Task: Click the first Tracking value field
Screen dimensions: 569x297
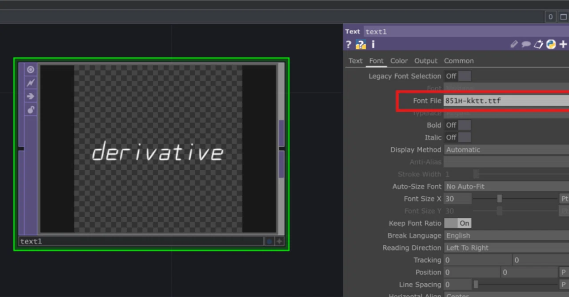Action: point(478,260)
